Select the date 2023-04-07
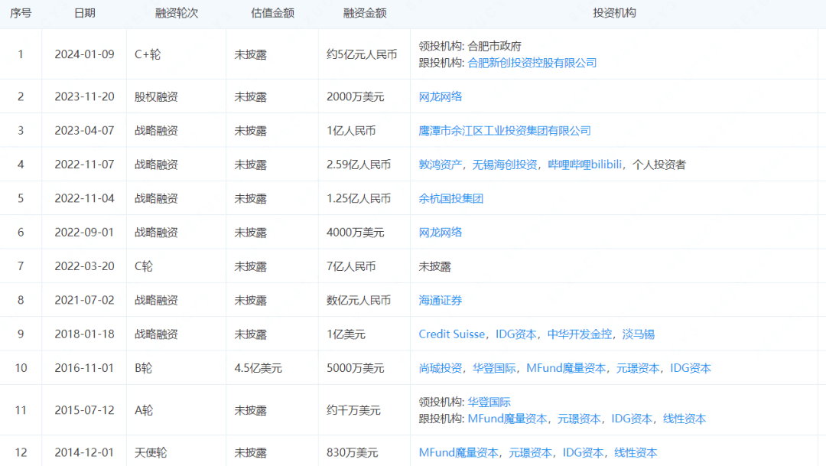 84,131
